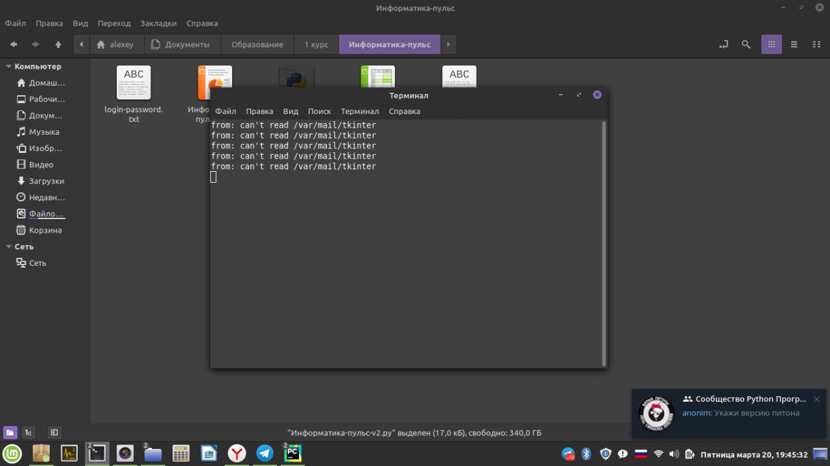The image size is (830, 466).
Task: Open camera-lens app in taskbar
Action: [125, 453]
